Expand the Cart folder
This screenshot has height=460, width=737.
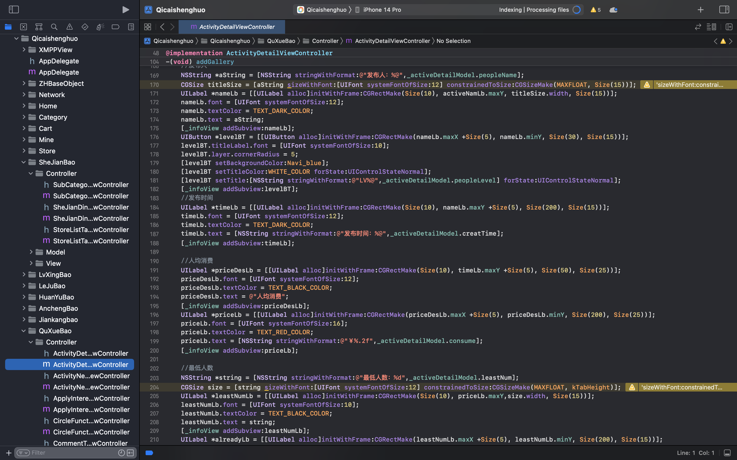click(x=24, y=128)
